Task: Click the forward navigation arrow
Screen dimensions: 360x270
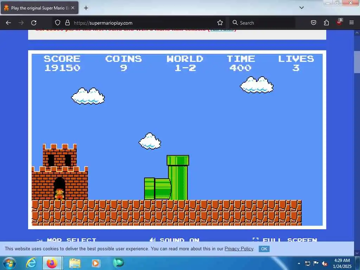Action: [21, 23]
